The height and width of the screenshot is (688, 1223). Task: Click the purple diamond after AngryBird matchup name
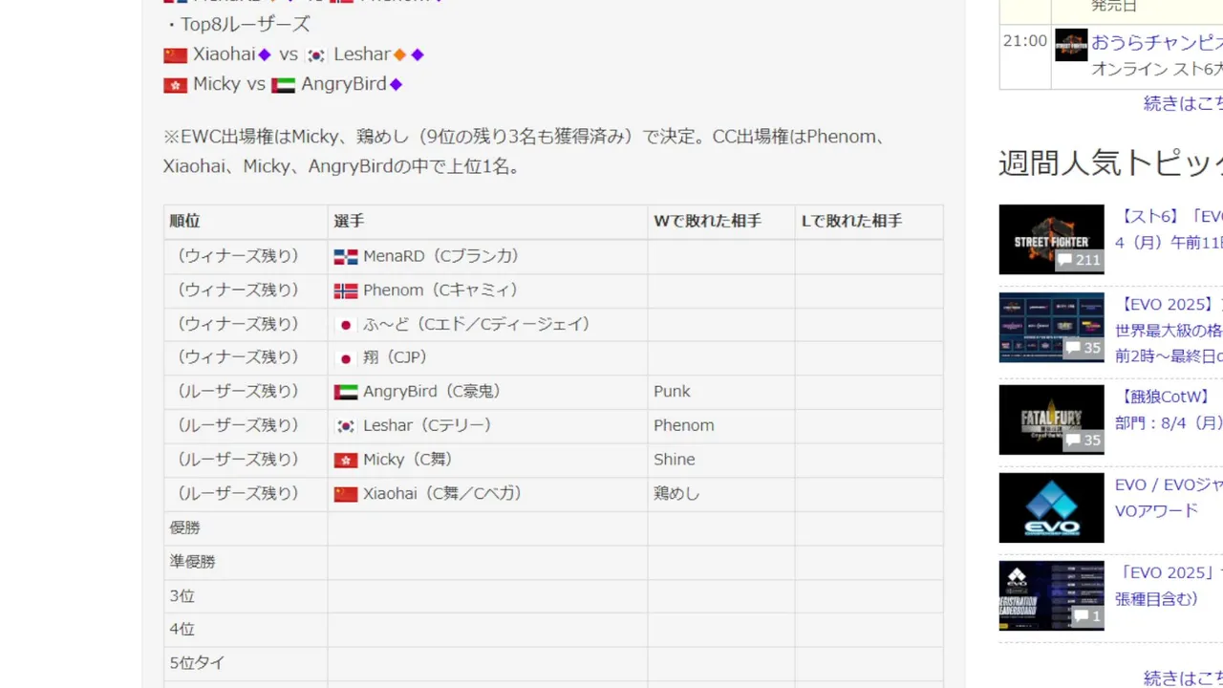click(x=396, y=84)
